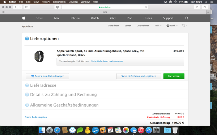Click the Apple logo in site navigation
Image resolution: width=217 pixels, height=135 pixels.
[x=24, y=18]
